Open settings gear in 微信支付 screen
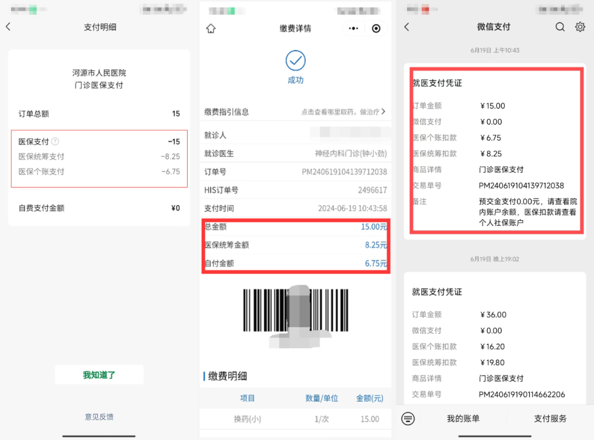Screen dimensions: 594x440 (x=580, y=26)
